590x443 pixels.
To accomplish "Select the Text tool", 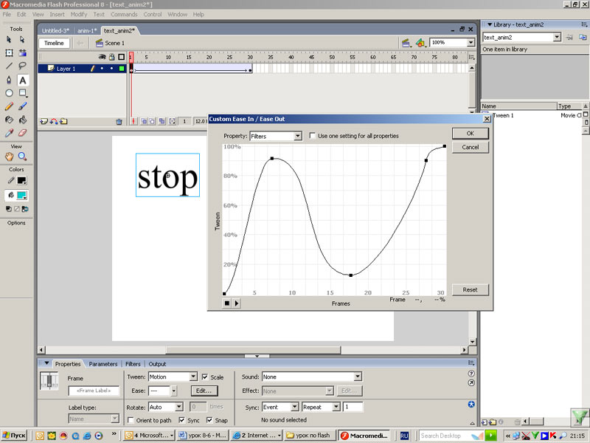I will [x=23, y=80].
